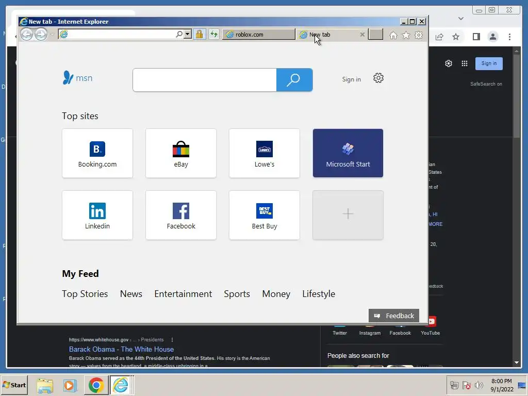Click the address bar search magnifier icon
This screenshot has width=528, height=396.
tap(179, 34)
